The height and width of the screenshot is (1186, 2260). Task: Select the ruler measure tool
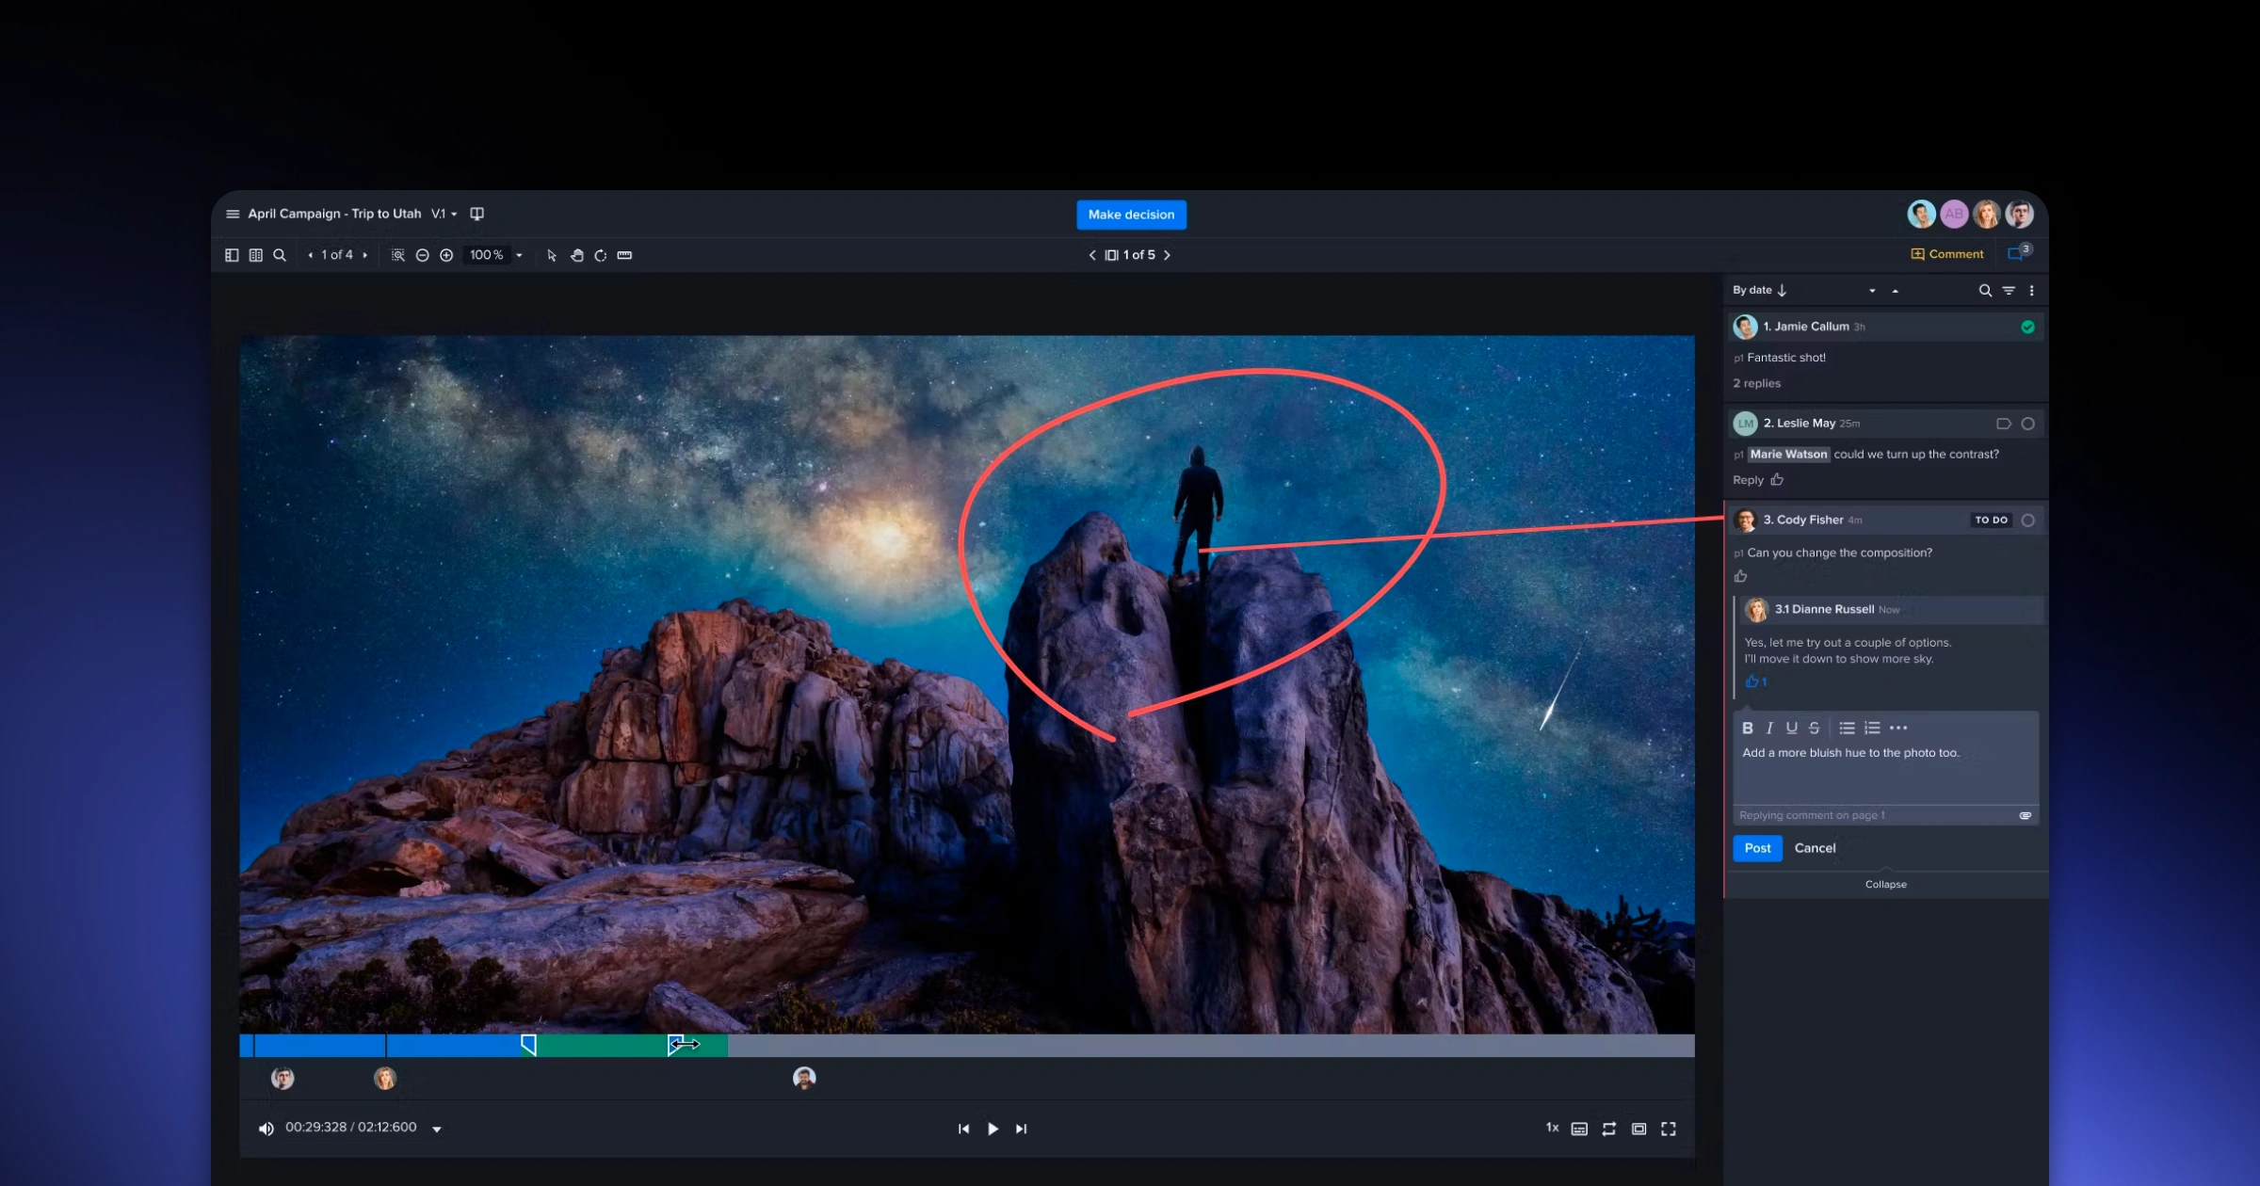[624, 255]
